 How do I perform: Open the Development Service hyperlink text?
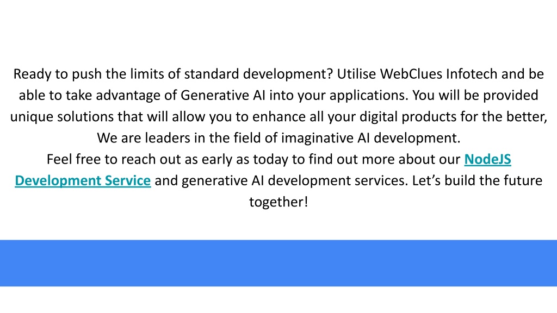coord(83,180)
